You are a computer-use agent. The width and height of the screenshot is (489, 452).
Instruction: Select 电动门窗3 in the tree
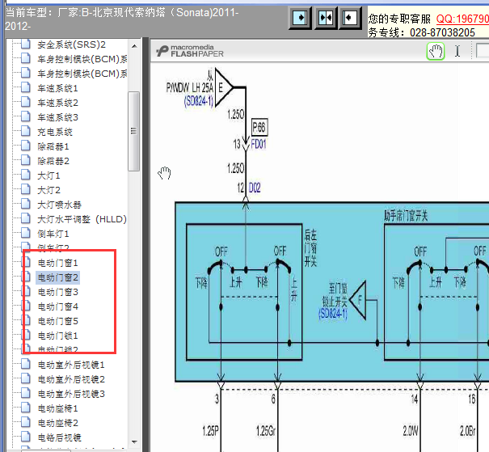pyautogui.click(x=57, y=292)
